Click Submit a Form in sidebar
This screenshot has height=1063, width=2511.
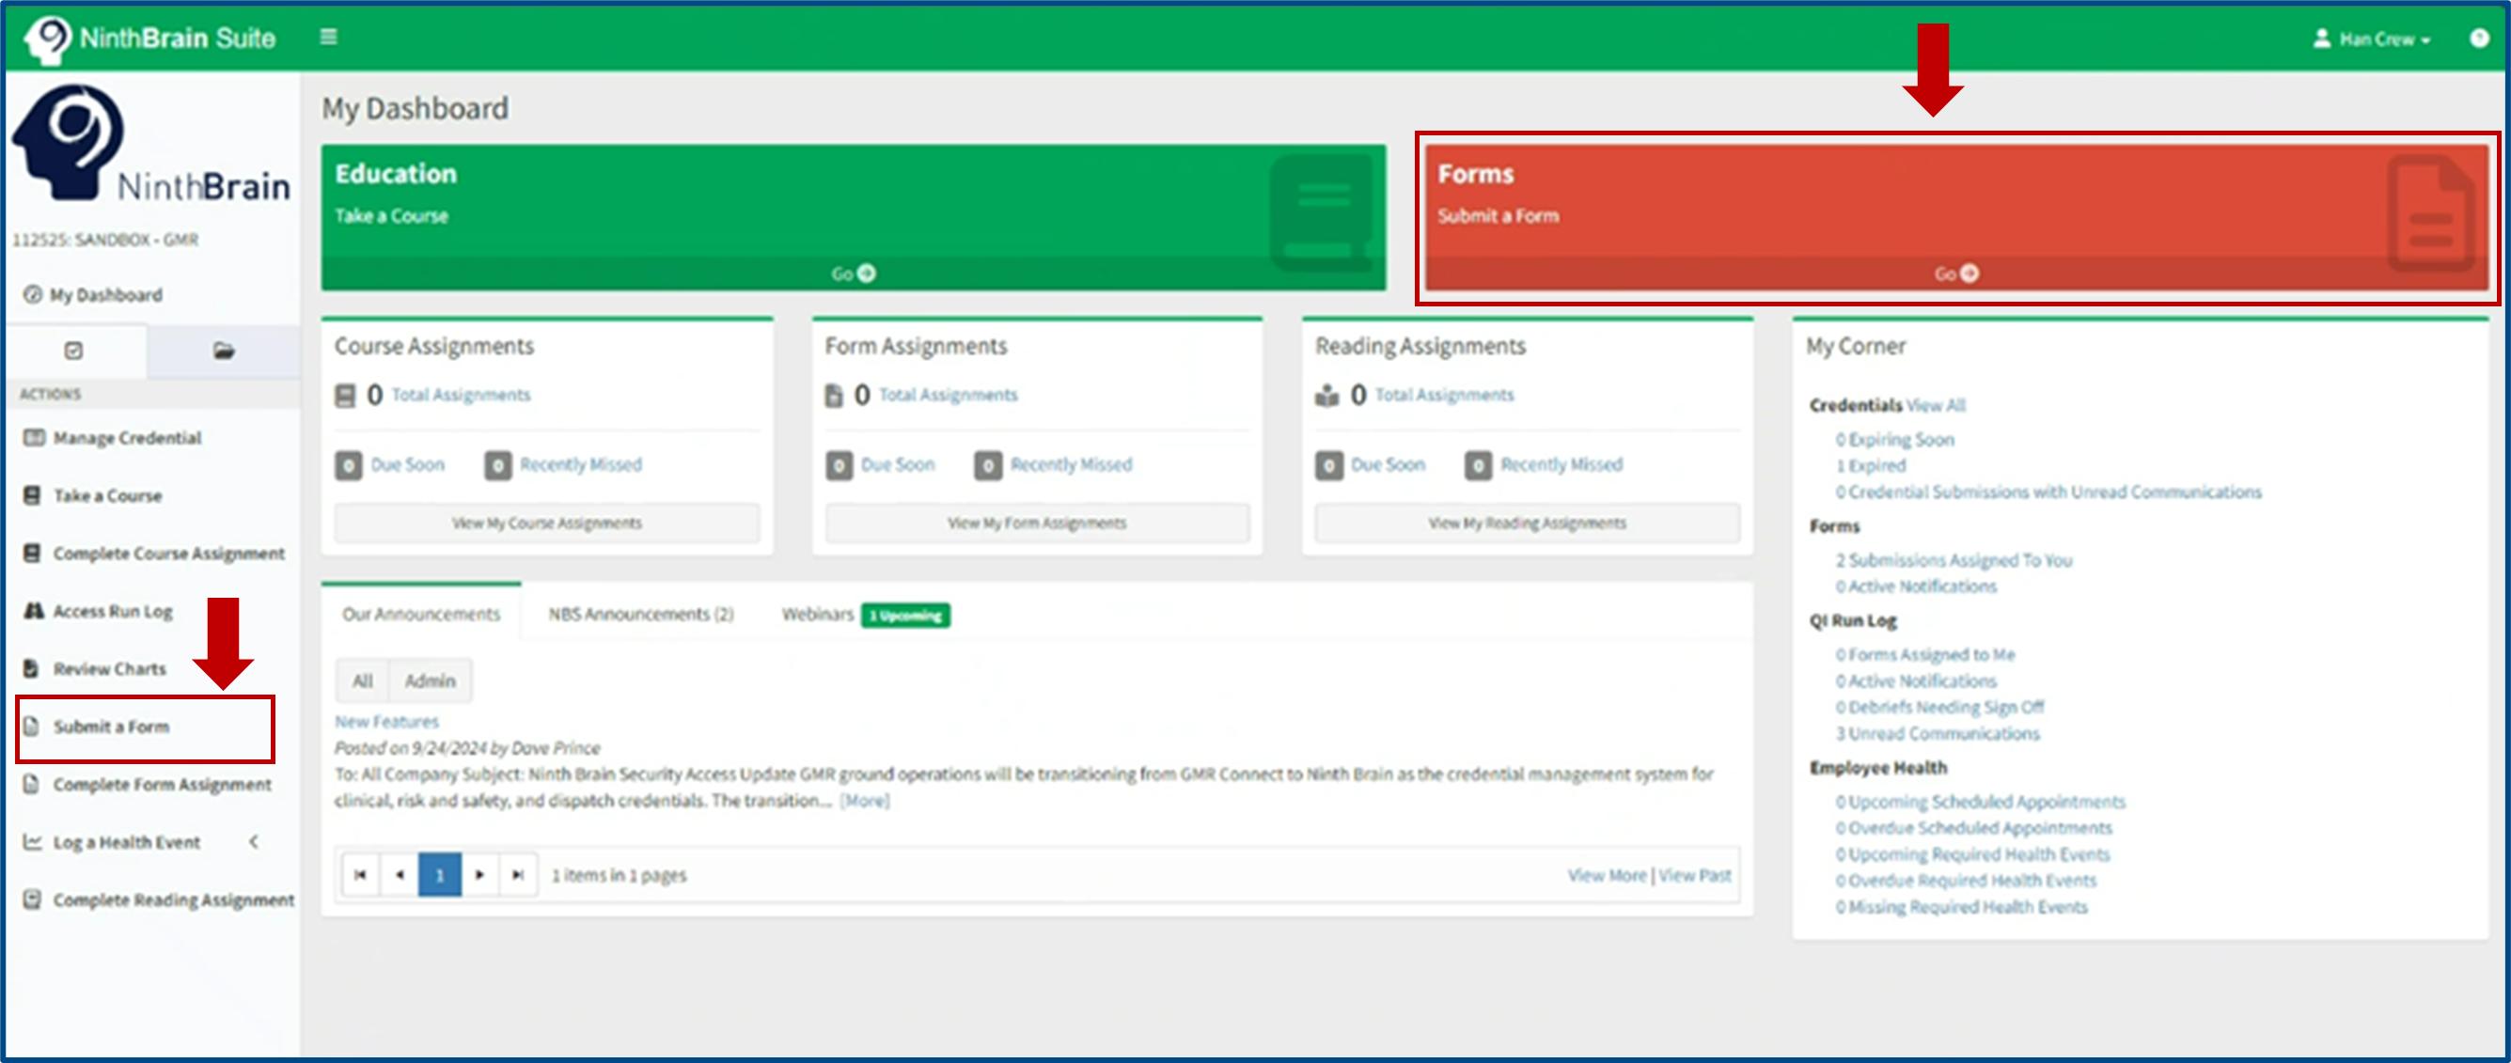pyautogui.click(x=98, y=727)
